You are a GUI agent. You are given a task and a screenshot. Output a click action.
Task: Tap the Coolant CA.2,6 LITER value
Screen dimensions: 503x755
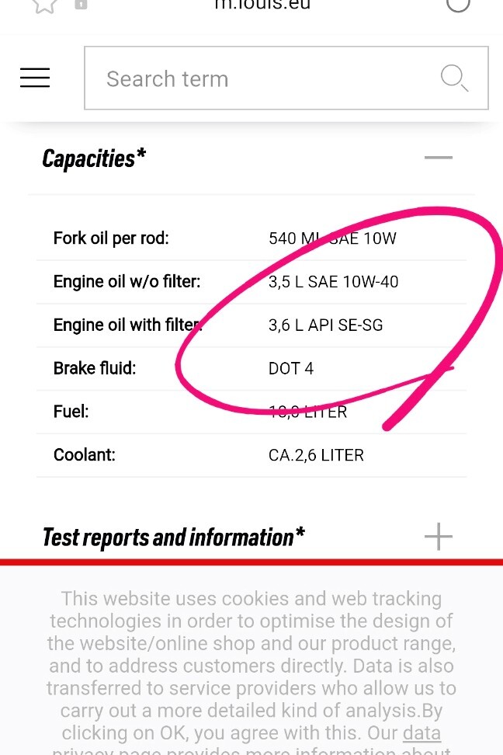pos(316,455)
